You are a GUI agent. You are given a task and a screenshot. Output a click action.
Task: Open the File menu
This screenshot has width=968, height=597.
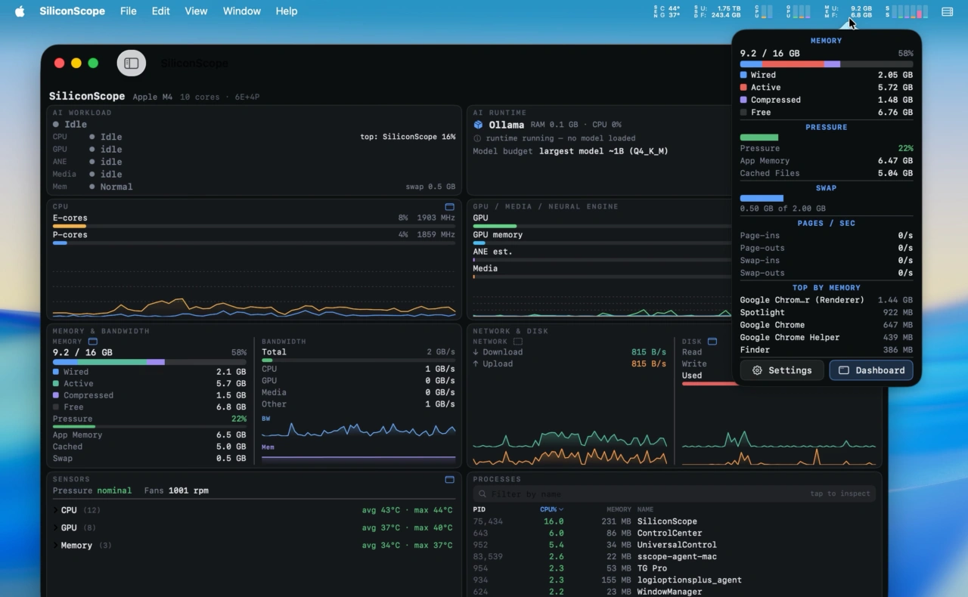tap(129, 11)
